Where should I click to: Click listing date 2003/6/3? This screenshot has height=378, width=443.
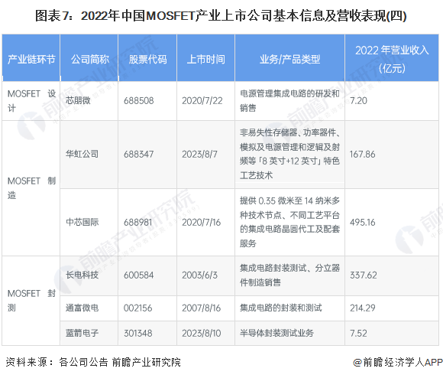200,275
